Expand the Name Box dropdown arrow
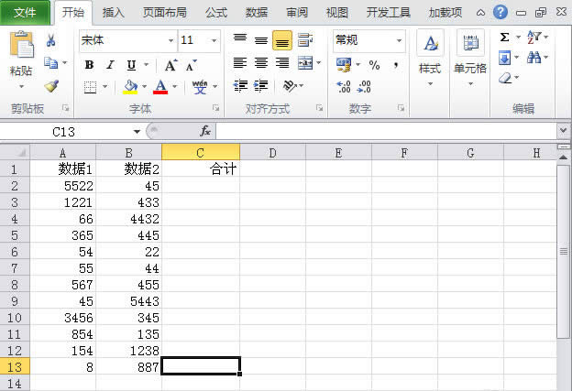 137,132
